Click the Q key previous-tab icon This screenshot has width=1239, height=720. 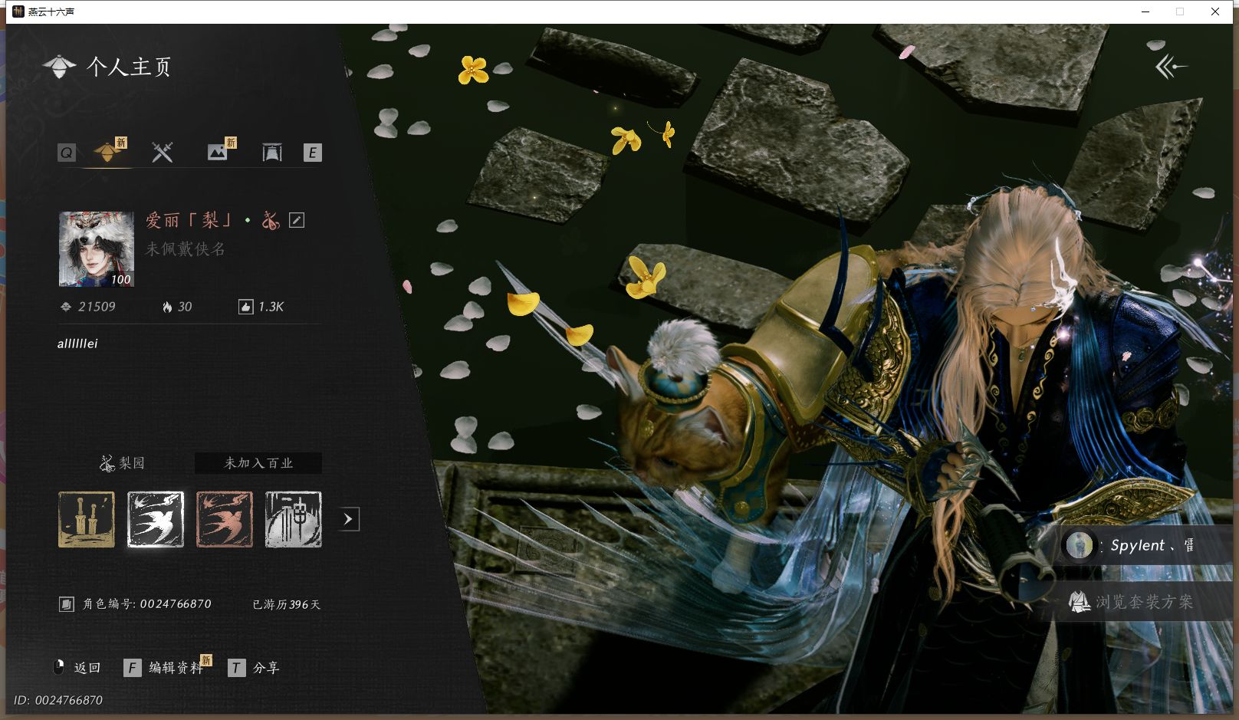(67, 153)
